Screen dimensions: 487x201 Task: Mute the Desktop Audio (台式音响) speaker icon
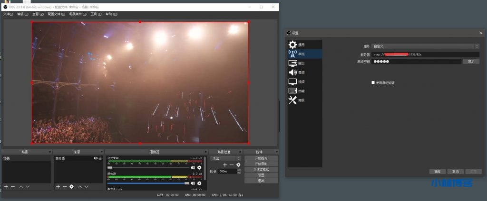pyautogui.click(x=193, y=167)
